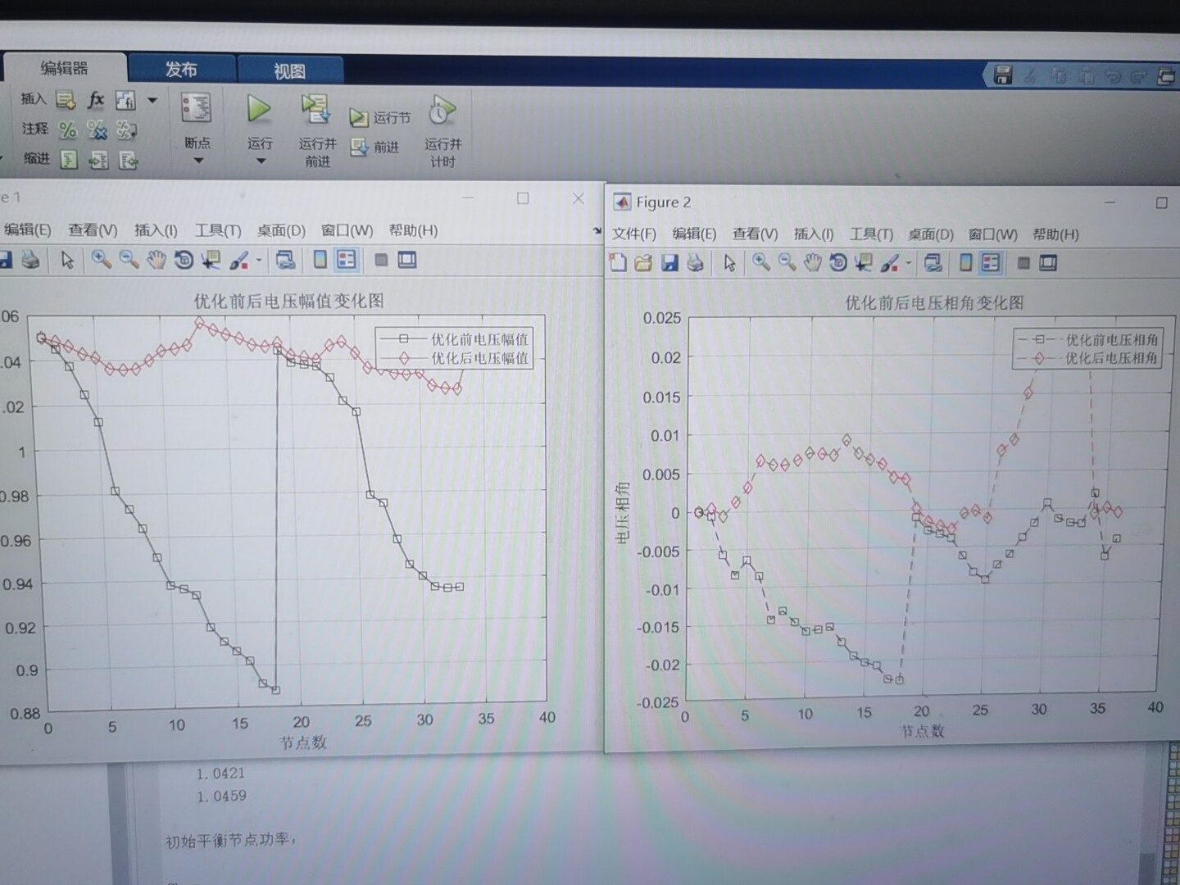Print Figure 1 using the printer icon
This screenshot has height=885, width=1180.
30,260
